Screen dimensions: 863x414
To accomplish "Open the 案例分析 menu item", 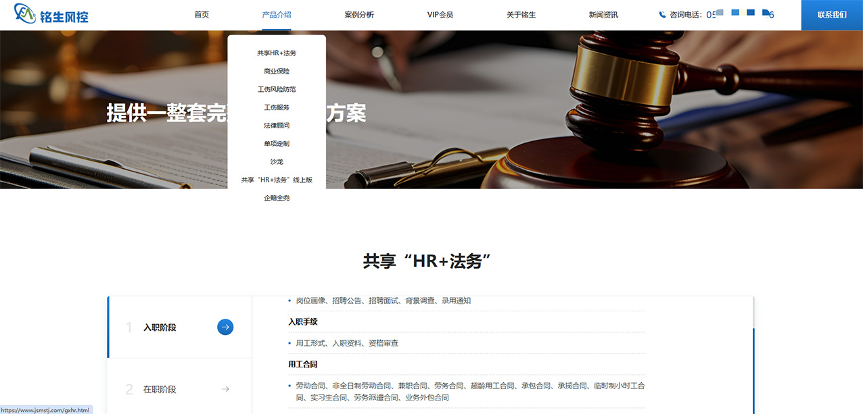I will 358,15.
